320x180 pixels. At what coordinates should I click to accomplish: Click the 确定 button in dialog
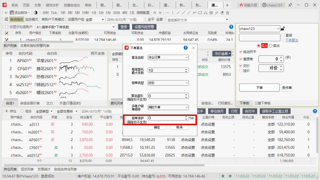coord(157,127)
